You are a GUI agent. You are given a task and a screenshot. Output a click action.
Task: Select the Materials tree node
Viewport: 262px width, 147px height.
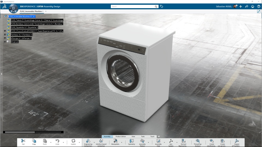click(x=15, y=42)
